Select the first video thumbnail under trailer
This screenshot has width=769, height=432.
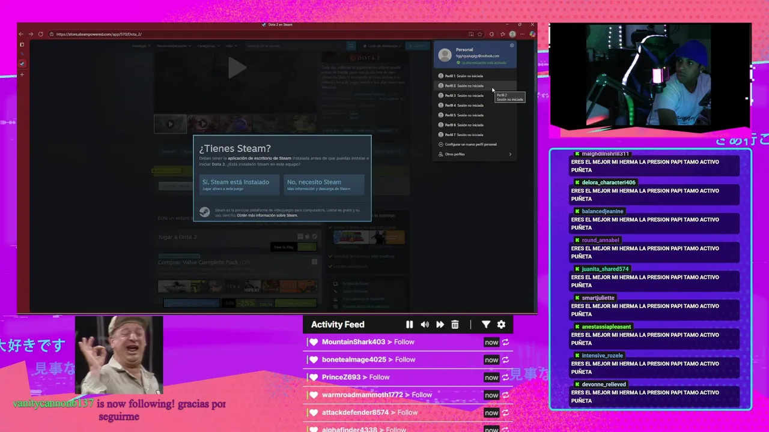tap(170, 124)
